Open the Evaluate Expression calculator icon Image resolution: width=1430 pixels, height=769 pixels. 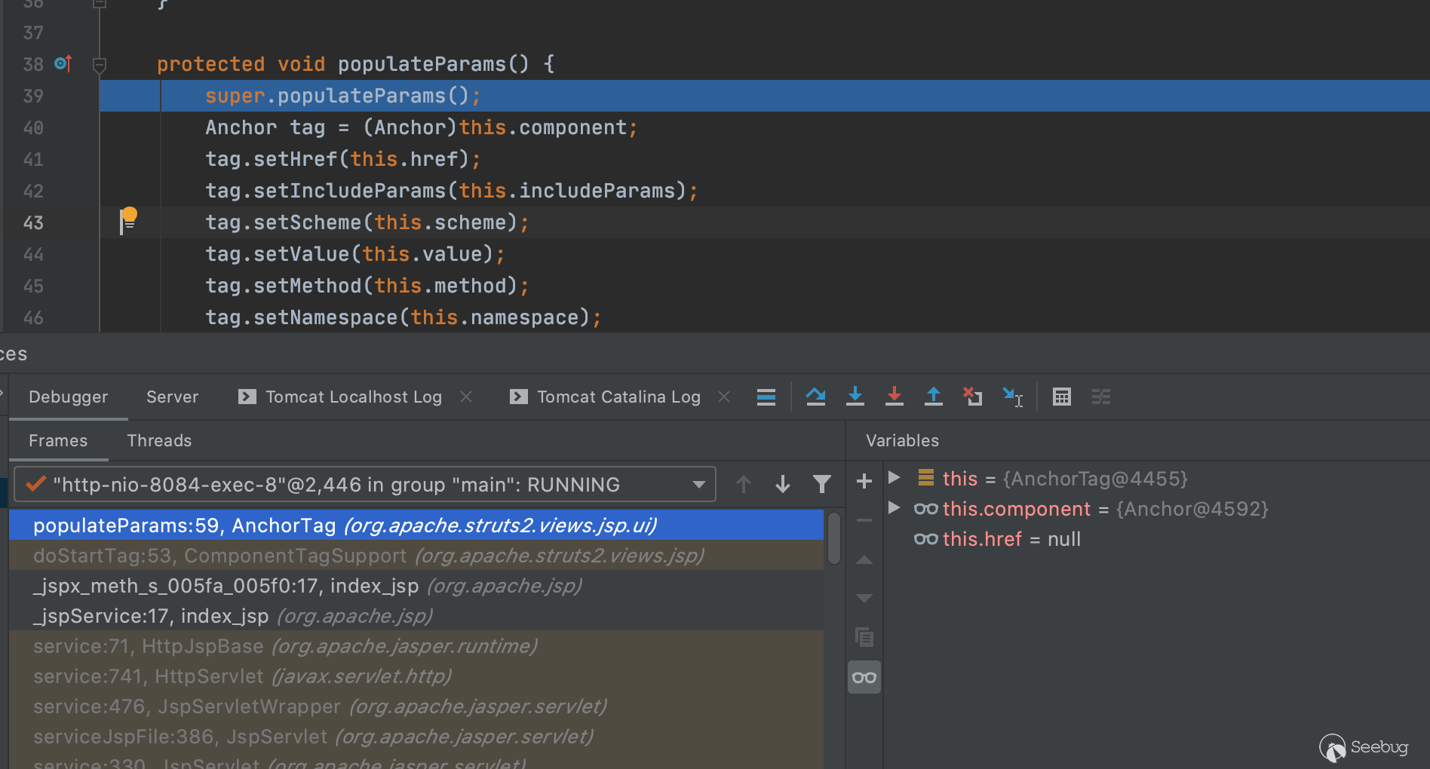tap(1061, 397)
